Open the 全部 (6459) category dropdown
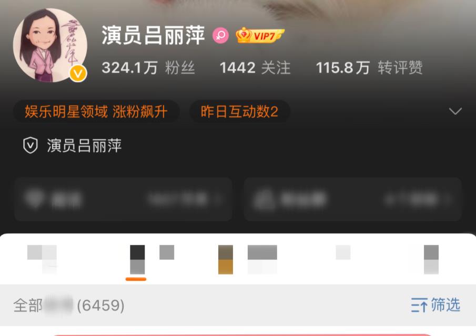476x336 pixels. pos(69,305)
